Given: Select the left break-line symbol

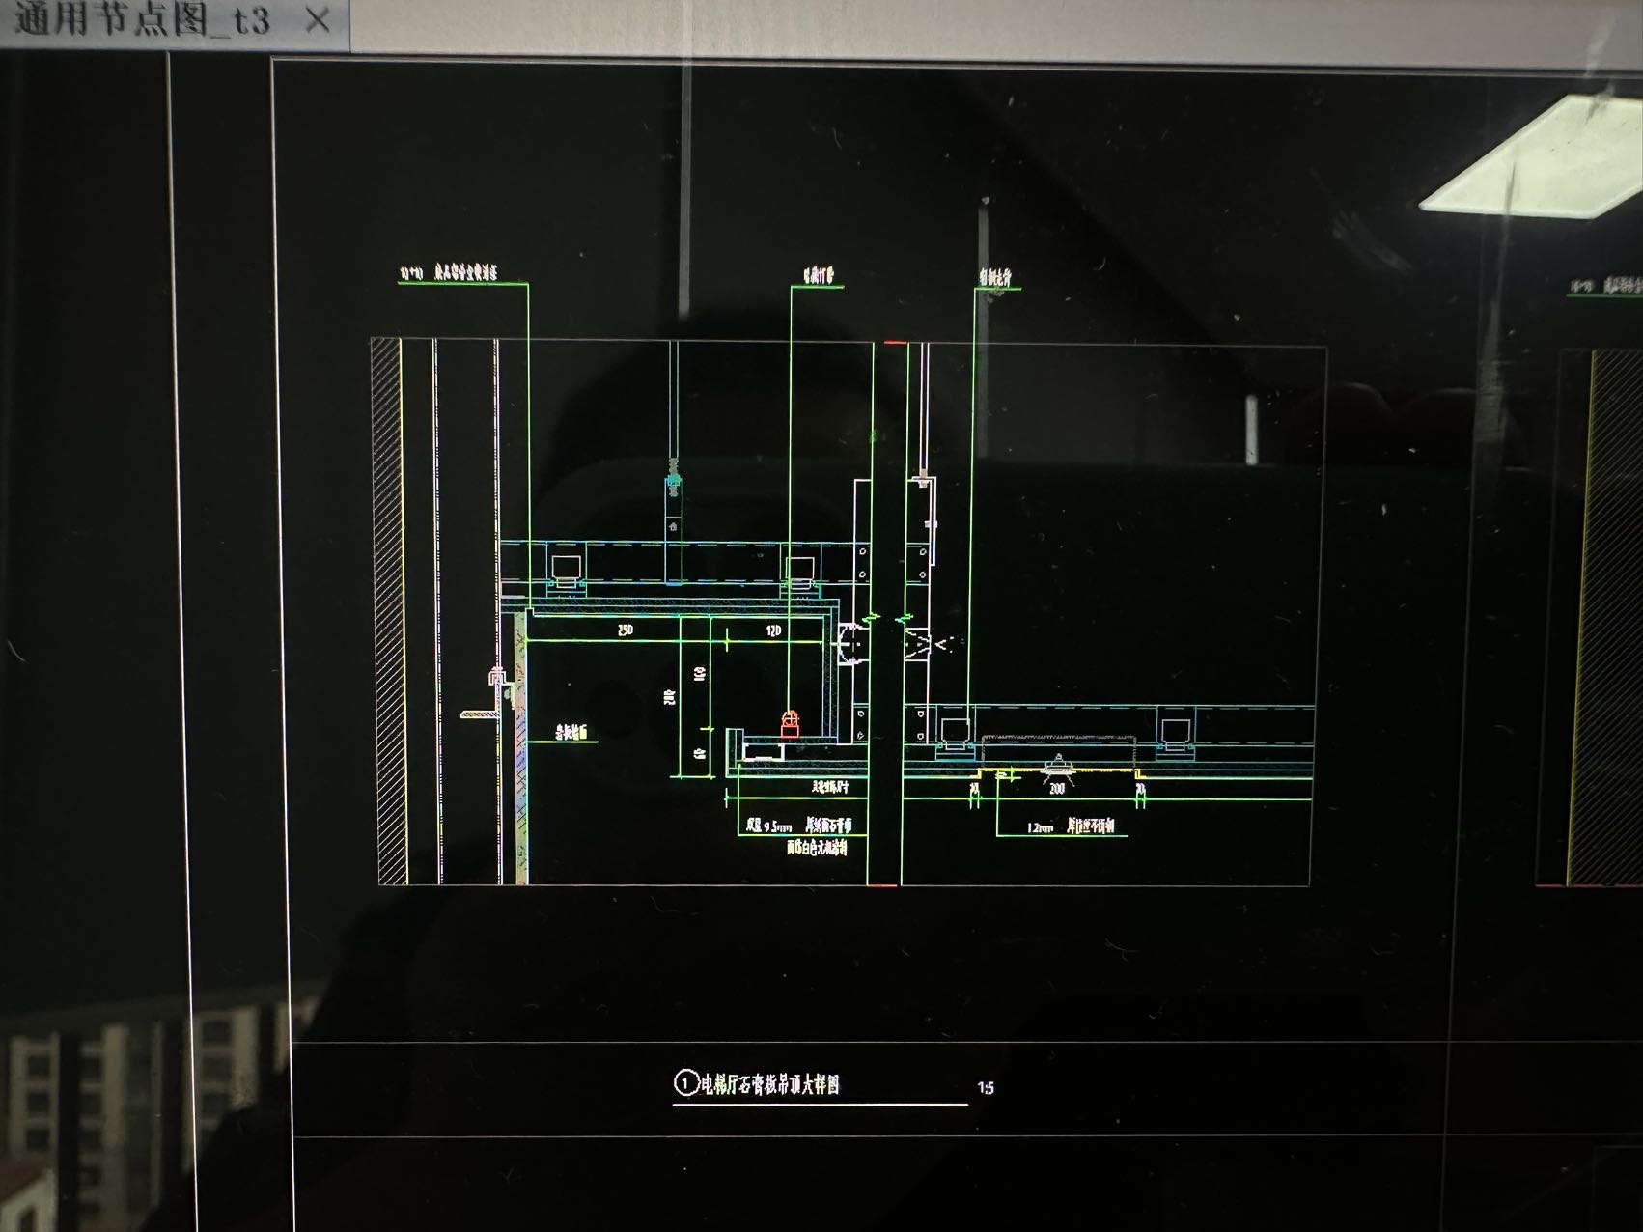Looking at the screenshot, I should (x=874, y=616).
